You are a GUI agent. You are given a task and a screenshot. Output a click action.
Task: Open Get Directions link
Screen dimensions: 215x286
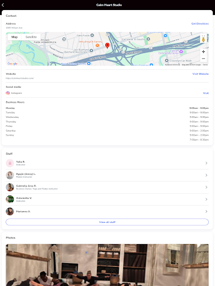pos(200,23)
